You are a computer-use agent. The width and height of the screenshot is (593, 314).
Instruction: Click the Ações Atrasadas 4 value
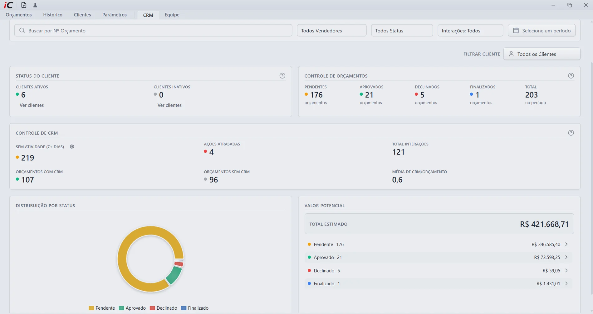(211, 152)
